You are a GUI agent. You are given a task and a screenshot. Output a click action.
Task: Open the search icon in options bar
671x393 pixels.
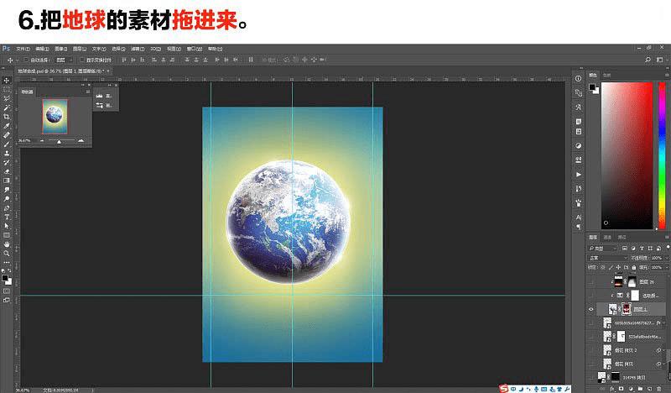click(648, 60)
